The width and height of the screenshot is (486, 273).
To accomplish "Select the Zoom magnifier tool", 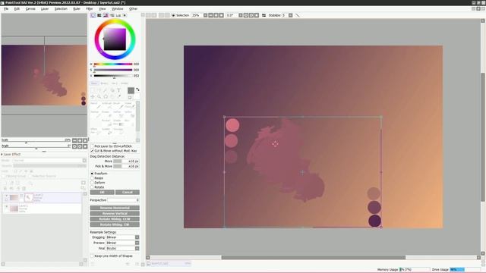I will tap(99, 97).
